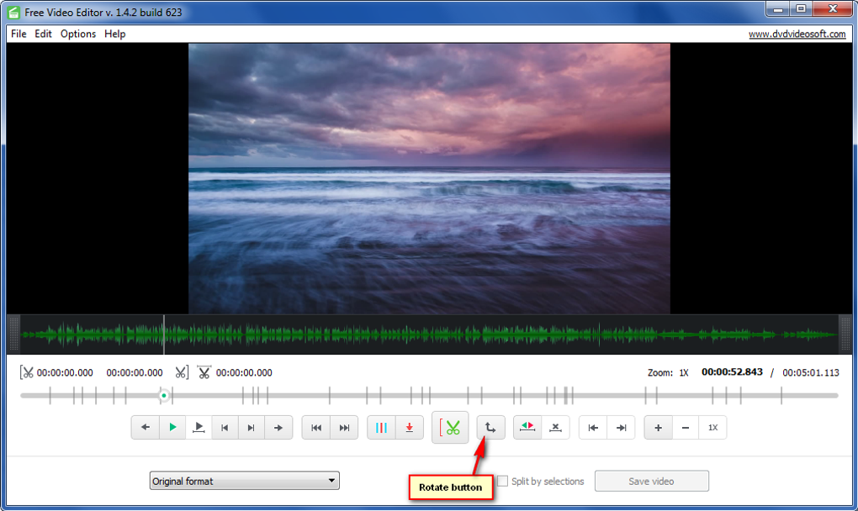Jump to previous marker rewind button

(316, 428)
